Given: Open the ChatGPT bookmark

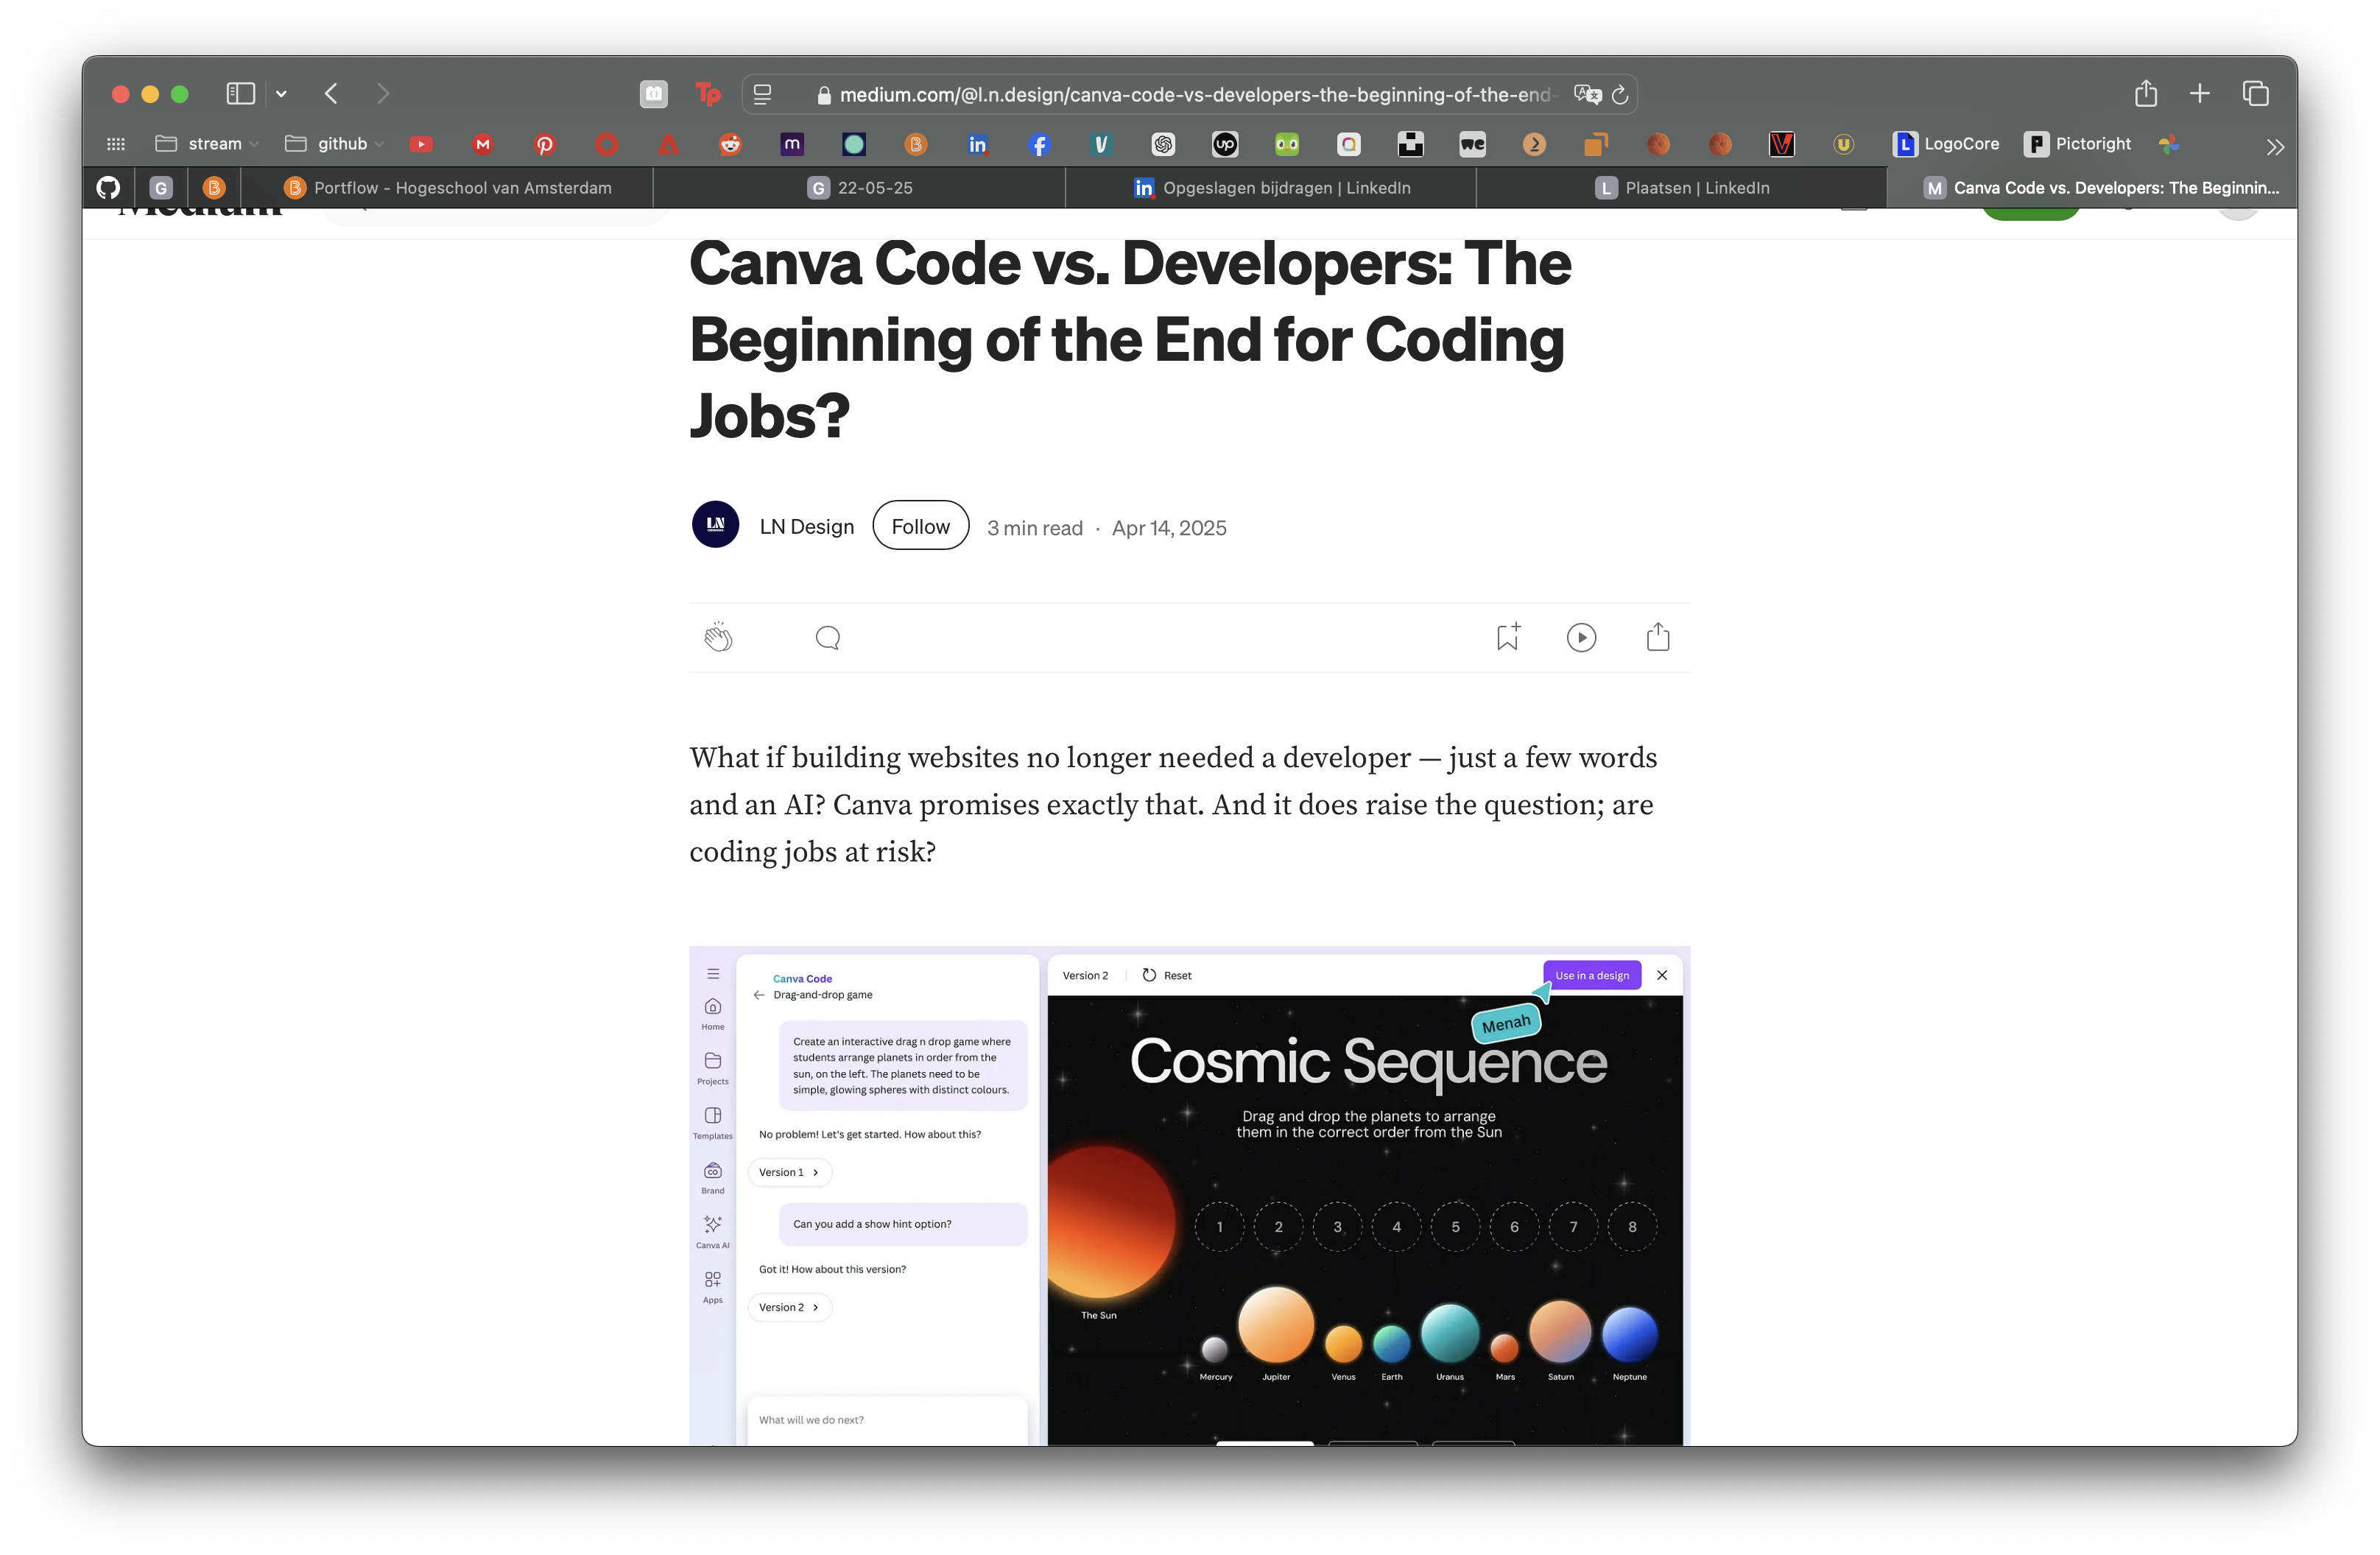Looking at the screenshot, I should 1163,144.
